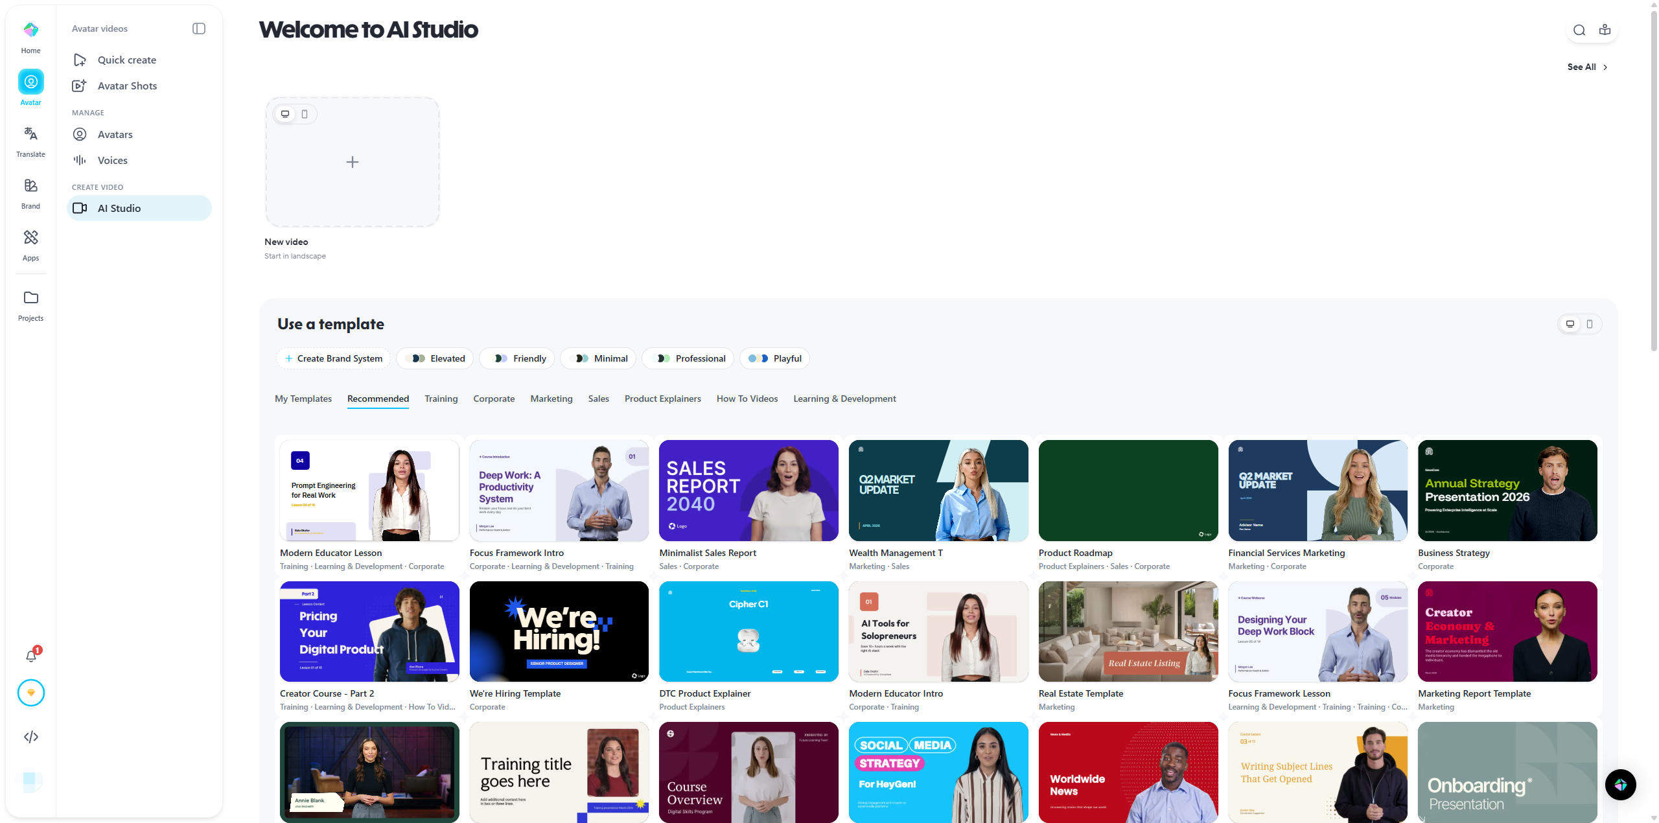
Task: Open the Cipher C1 product explainer thumbnail
Action: pos(748,631)
